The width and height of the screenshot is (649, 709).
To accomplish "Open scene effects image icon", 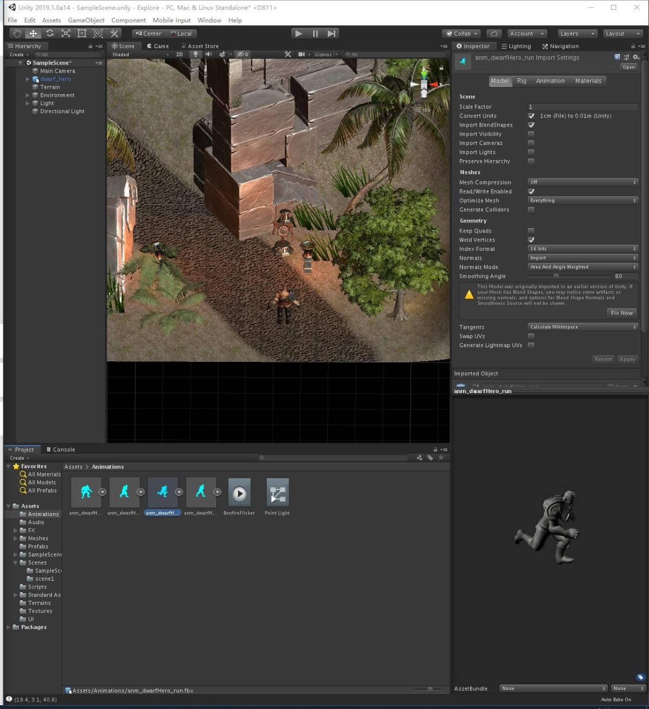I will (x=222, y=54).
